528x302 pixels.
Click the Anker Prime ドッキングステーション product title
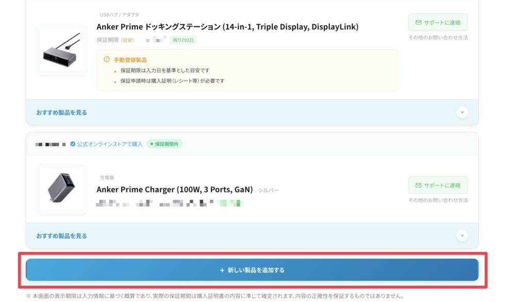[227, 27]
